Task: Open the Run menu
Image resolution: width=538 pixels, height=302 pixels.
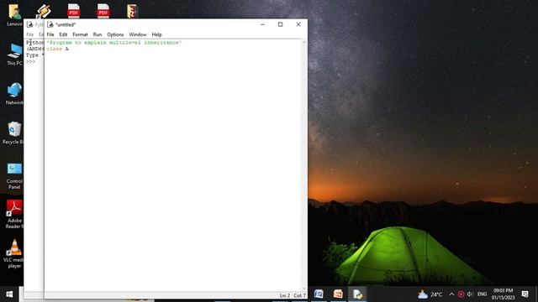Action: (x=98, y=34)
